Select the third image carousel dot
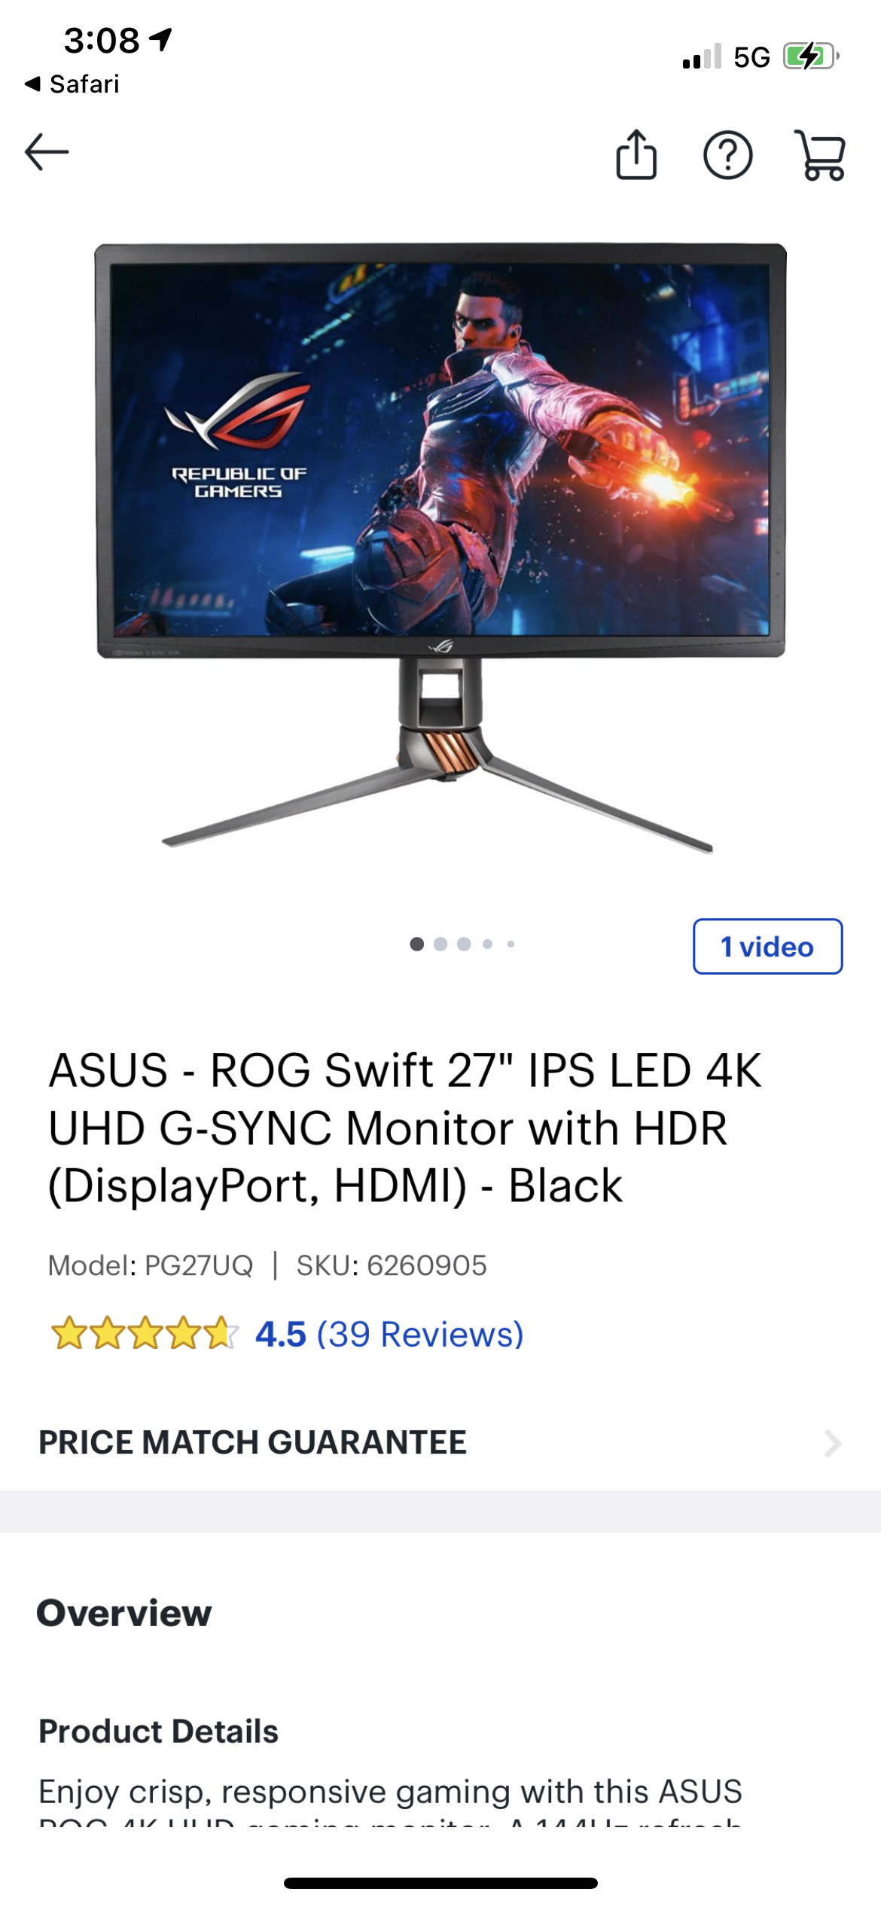This screenshot has width=881, height=1907. [x=464, y=944]
